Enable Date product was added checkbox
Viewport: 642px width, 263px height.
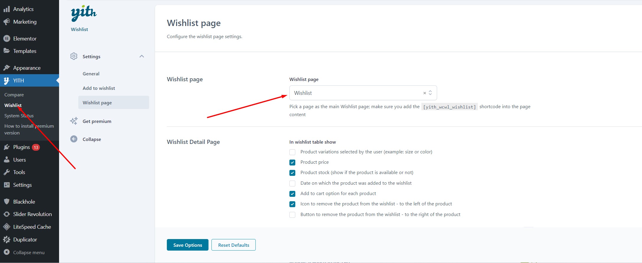tap(292, 184)
